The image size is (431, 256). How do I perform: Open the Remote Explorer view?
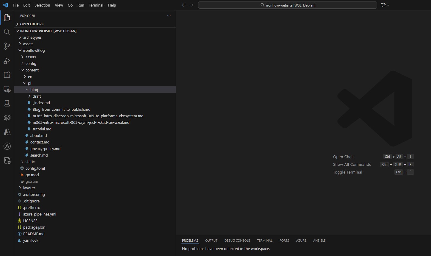[7, 89]
